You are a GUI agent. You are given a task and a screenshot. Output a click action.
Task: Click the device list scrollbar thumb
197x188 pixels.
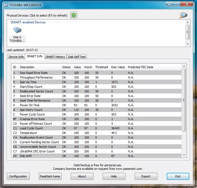[188, 32]
